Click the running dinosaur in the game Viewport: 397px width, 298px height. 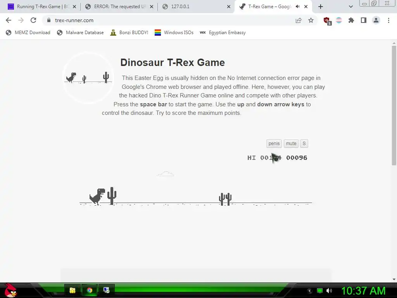point(97,196)
